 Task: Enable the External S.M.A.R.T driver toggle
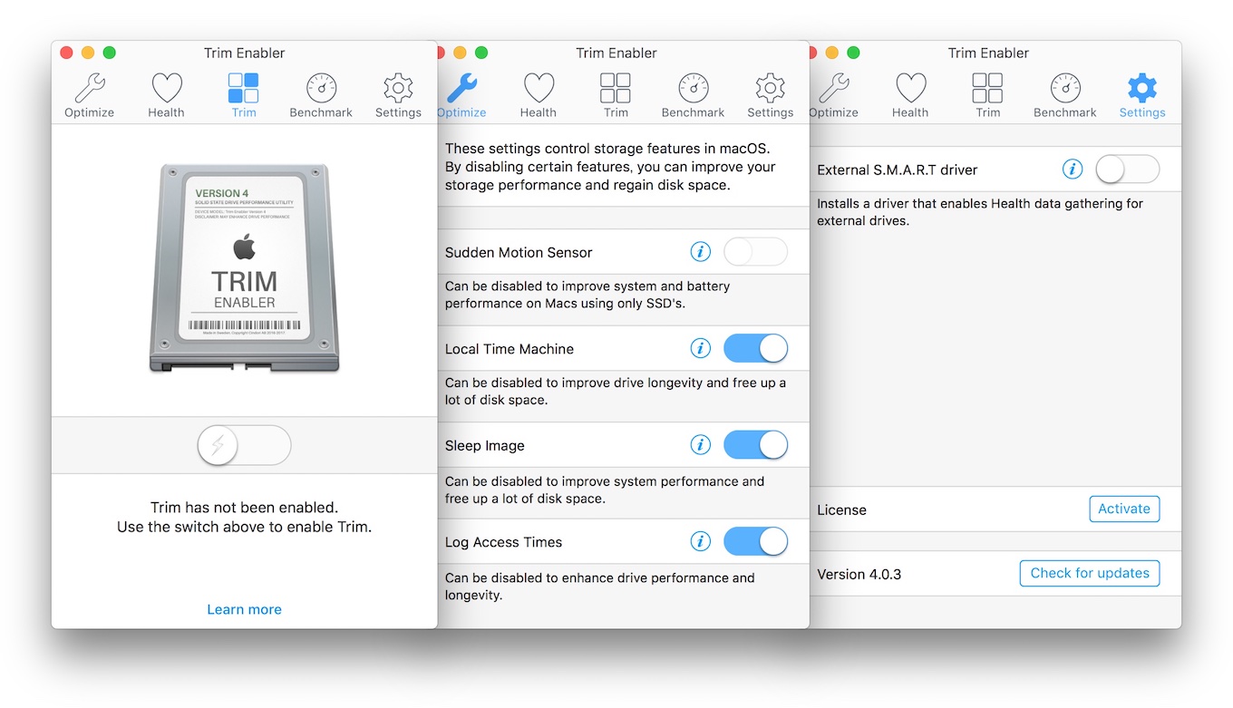[x=1127, y=170]
